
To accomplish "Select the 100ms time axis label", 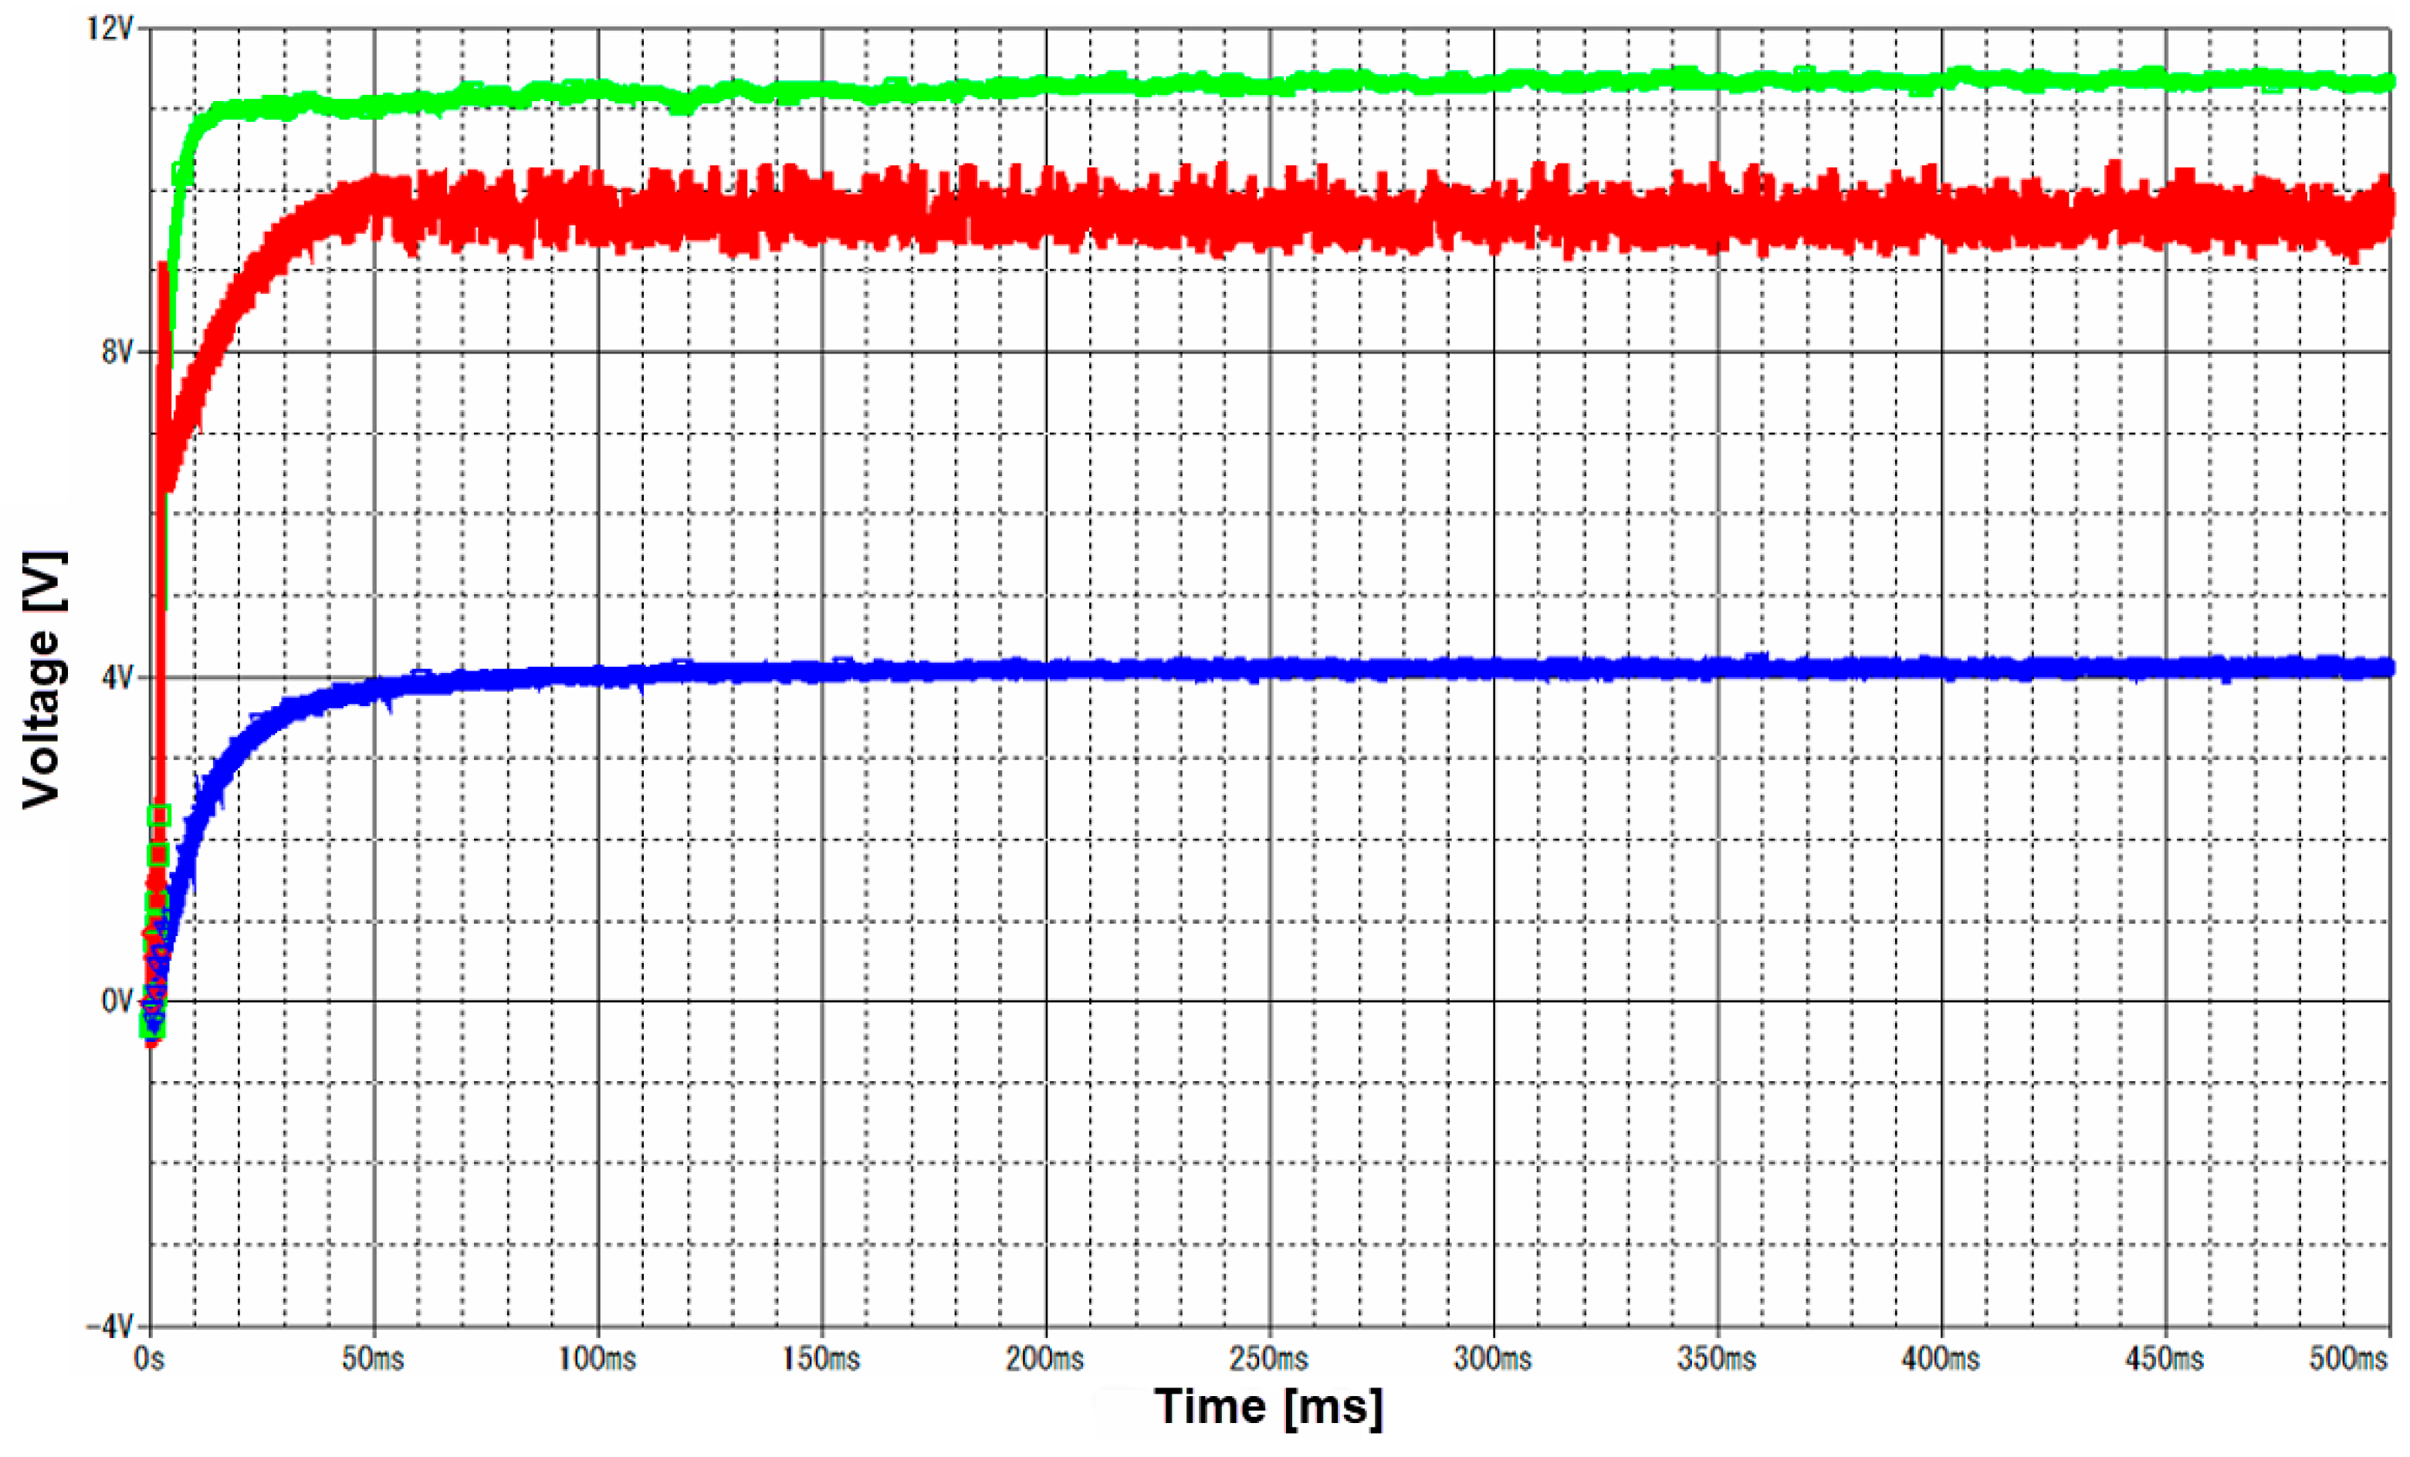I will pos(597,1359).
